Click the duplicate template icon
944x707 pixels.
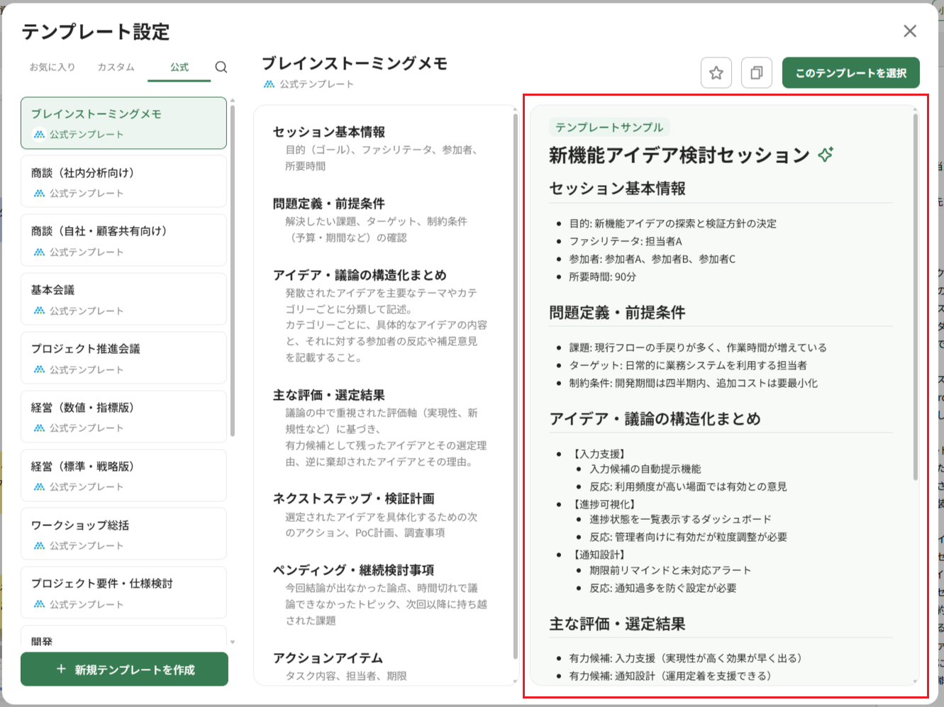756,72
